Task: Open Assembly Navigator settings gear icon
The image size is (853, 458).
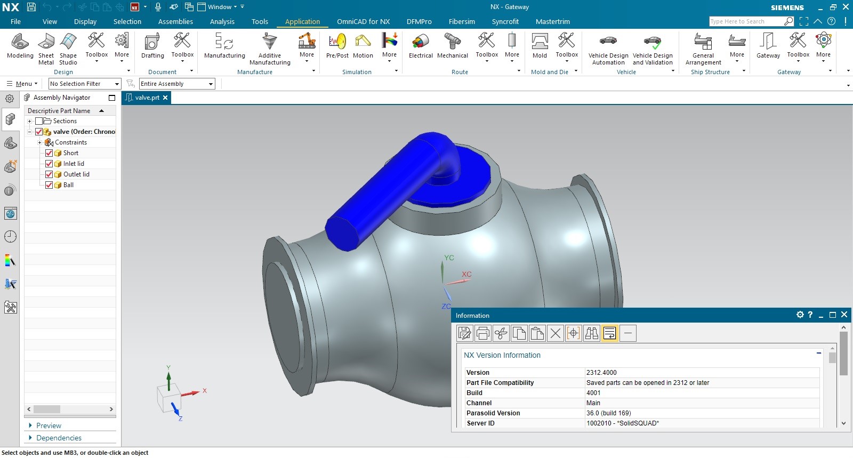Action: [10, 99]
